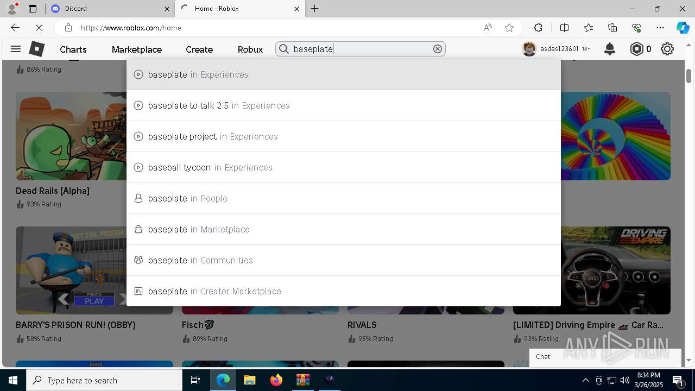Image resolution: width=695 pixels, height=391 pixels.
Task: Open the Driving Empire game title
Action: pyautogui.click(x=588, y=325)
